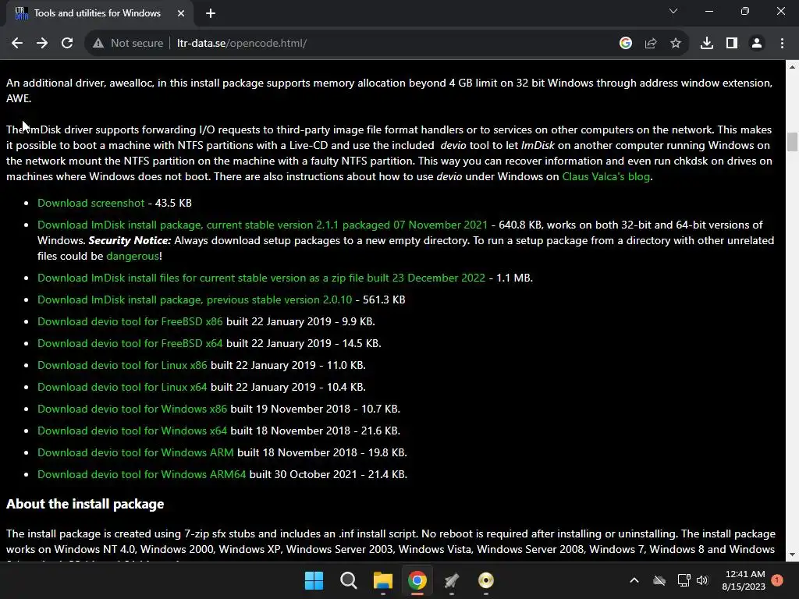Click the cloud sync tray icon
Screen dimensions: 799x599
(x=659, y=580)
